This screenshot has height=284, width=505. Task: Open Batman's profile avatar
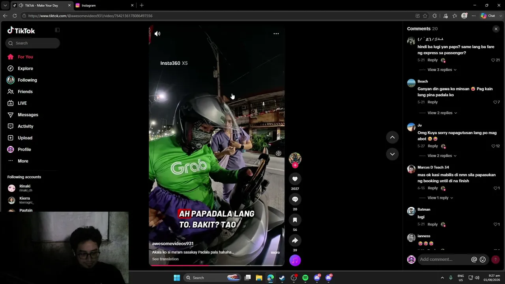point(411,211)
